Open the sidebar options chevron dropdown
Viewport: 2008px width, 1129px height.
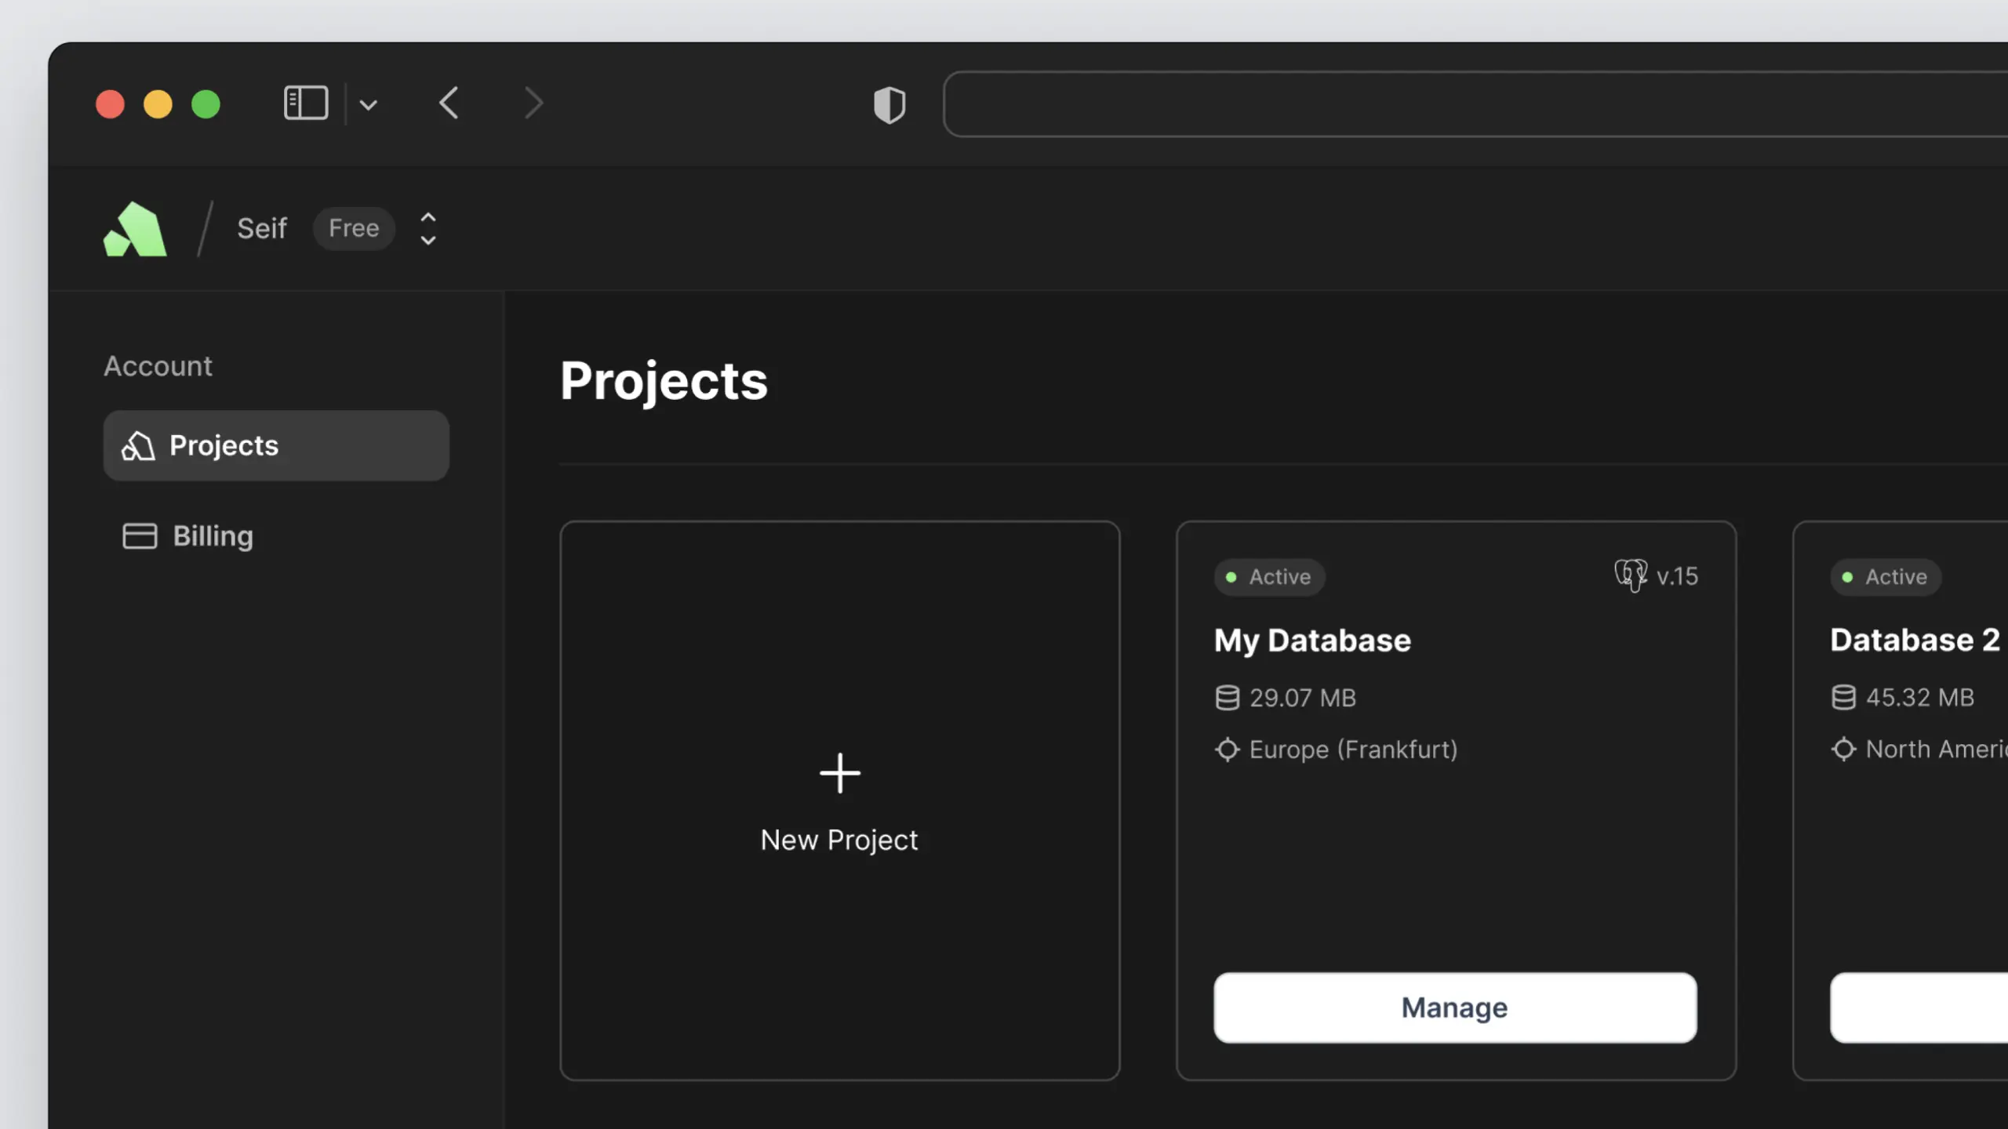(x=368, y=104)
